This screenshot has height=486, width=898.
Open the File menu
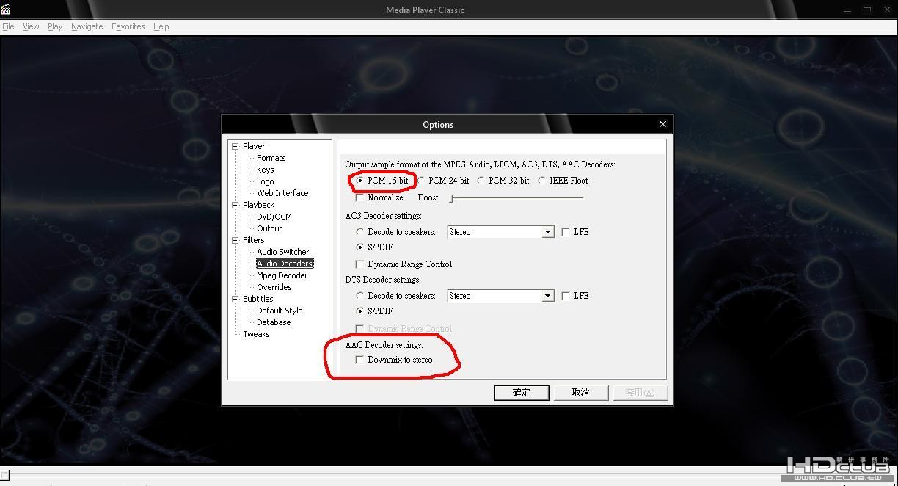[8, 26]
